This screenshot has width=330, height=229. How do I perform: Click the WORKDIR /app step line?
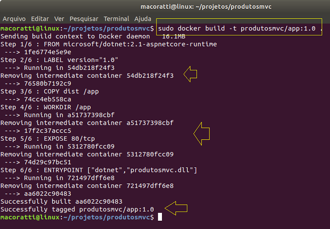pyautogui.click(x=46, y=107)
